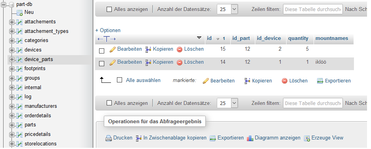The width and height of the screenshot is (371, 149).
Task: Check the top Alles anzeigen checkbox
Action: pyautogui.click(x=109, y=10)
